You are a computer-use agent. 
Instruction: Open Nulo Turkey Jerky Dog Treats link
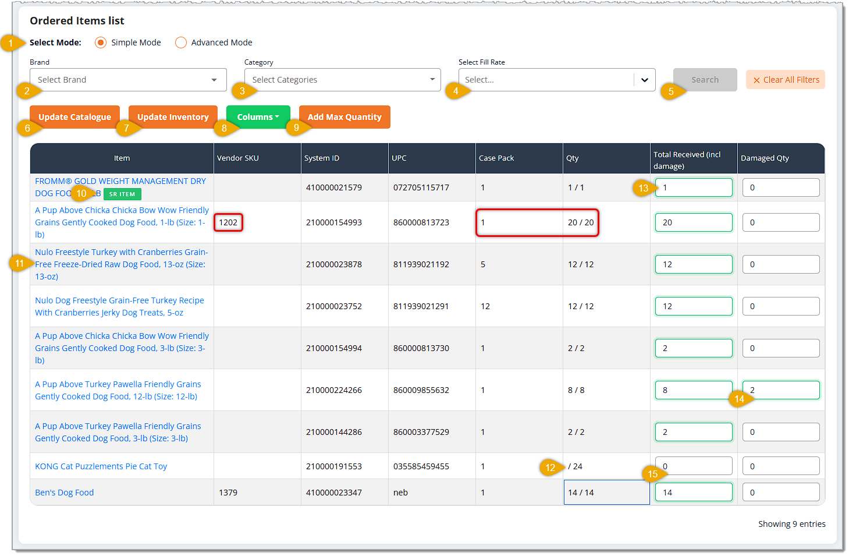coord(119,306)
